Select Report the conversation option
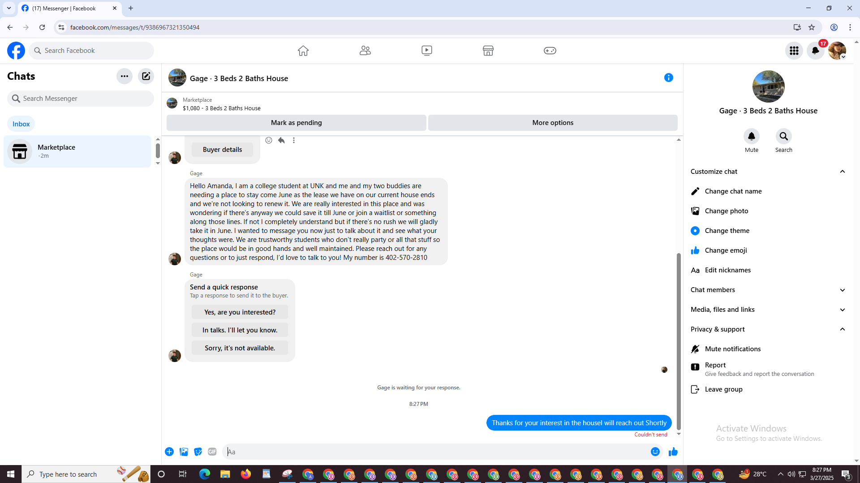Screen dimensions: 860x483 [x=768, y=369]
